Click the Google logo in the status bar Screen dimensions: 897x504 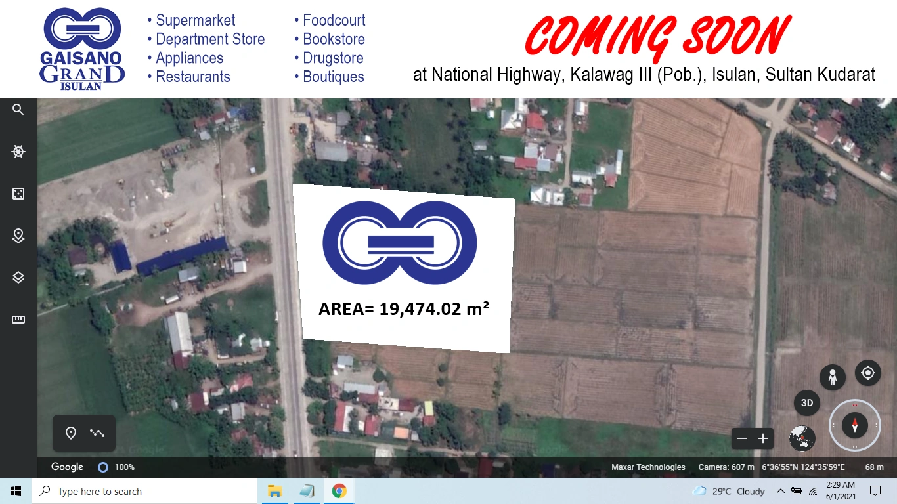tap(67, 467)
